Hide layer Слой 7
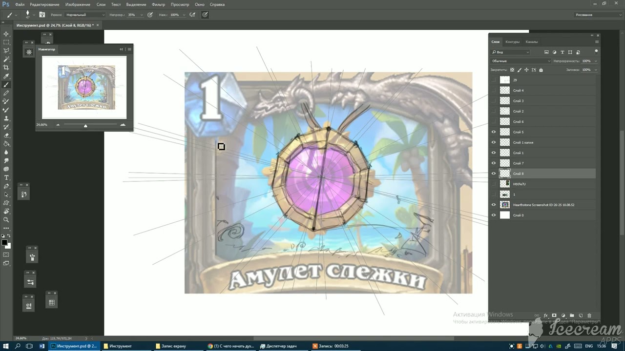Viewport: 625px width, 351px height. click(494, 163)
